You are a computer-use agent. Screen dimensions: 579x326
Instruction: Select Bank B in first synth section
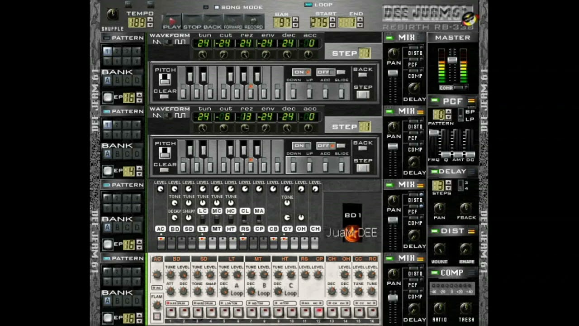point(117,81)
